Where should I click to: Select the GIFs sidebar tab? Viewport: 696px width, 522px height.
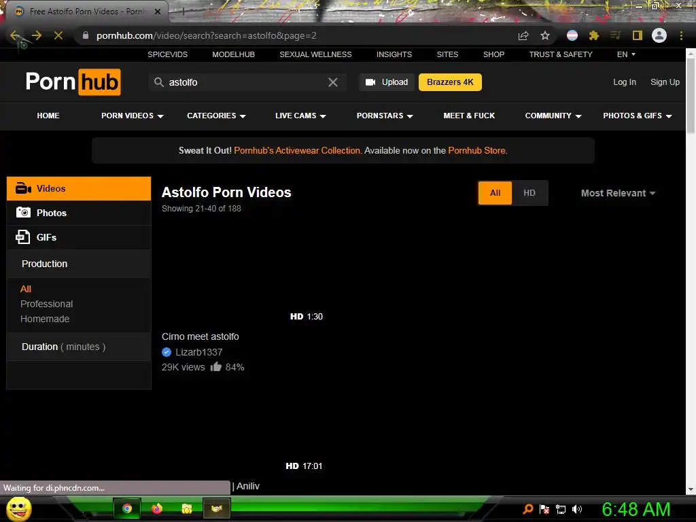79,237
